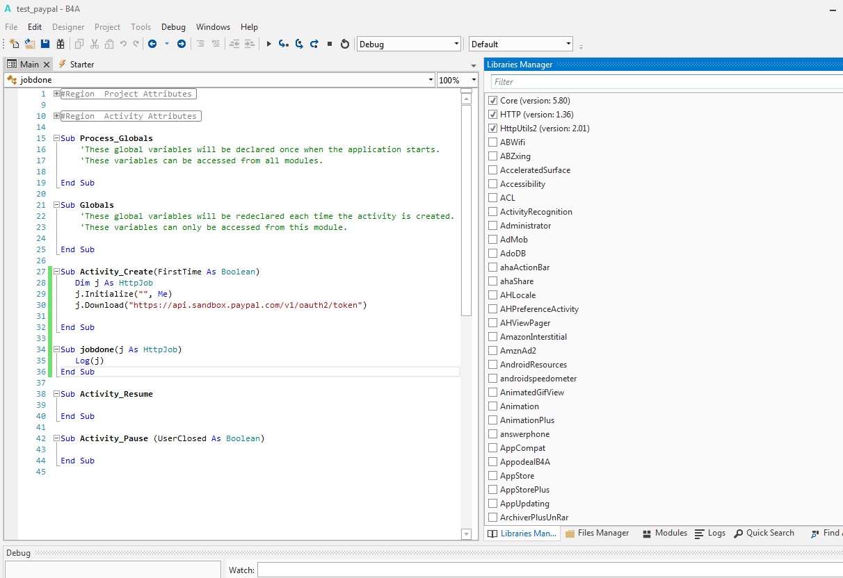The image size is (843, 578).
Task: Click the Open project folder icon
Action: pyautogui.click(x=30, y=44)
